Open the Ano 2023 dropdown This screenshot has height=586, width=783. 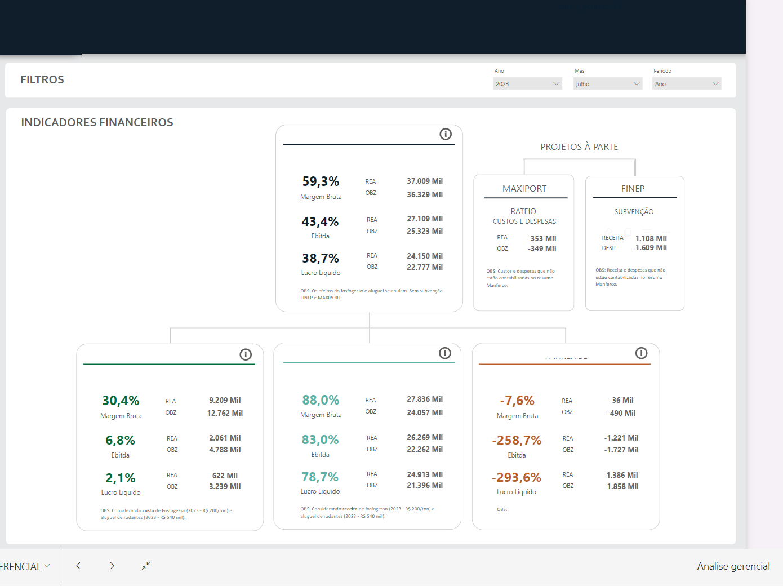point(528,84)
